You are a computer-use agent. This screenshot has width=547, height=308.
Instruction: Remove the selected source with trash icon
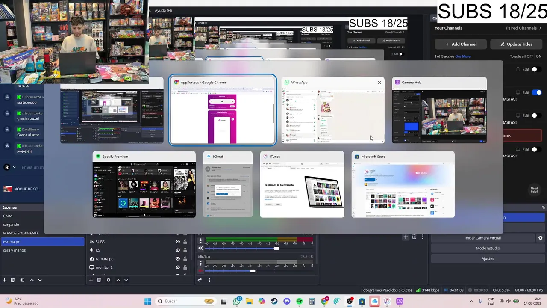click(x=99, y=280)
